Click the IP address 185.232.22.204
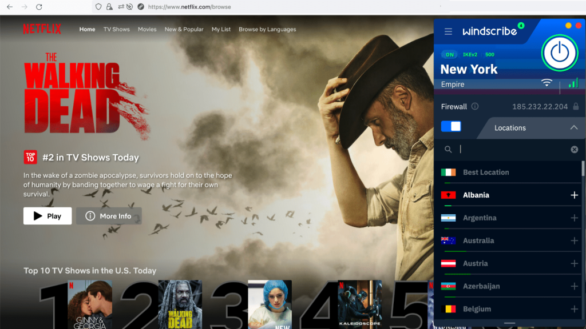The image size is (586, 329). [540, 107]
